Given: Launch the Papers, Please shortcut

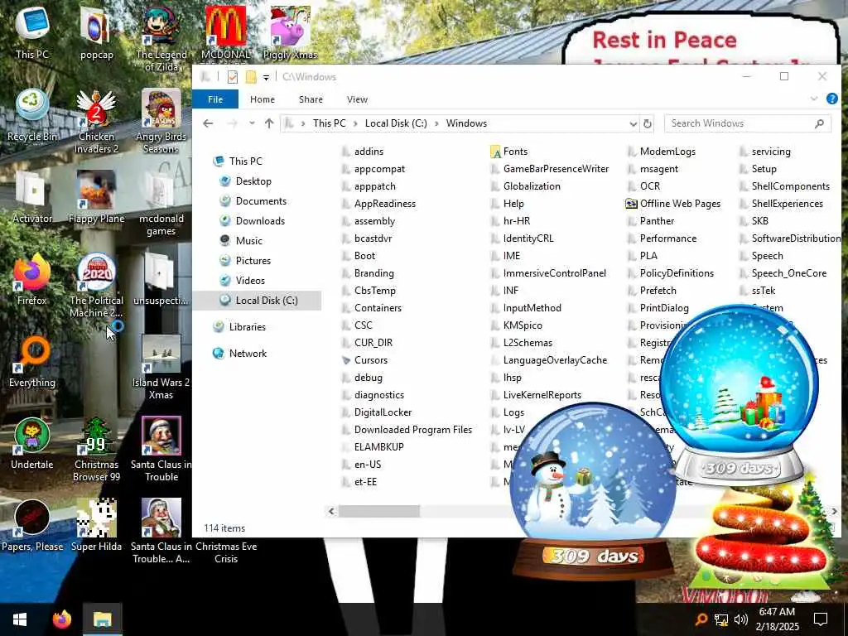Looking at the screenshot, I should tap(32, 525).
